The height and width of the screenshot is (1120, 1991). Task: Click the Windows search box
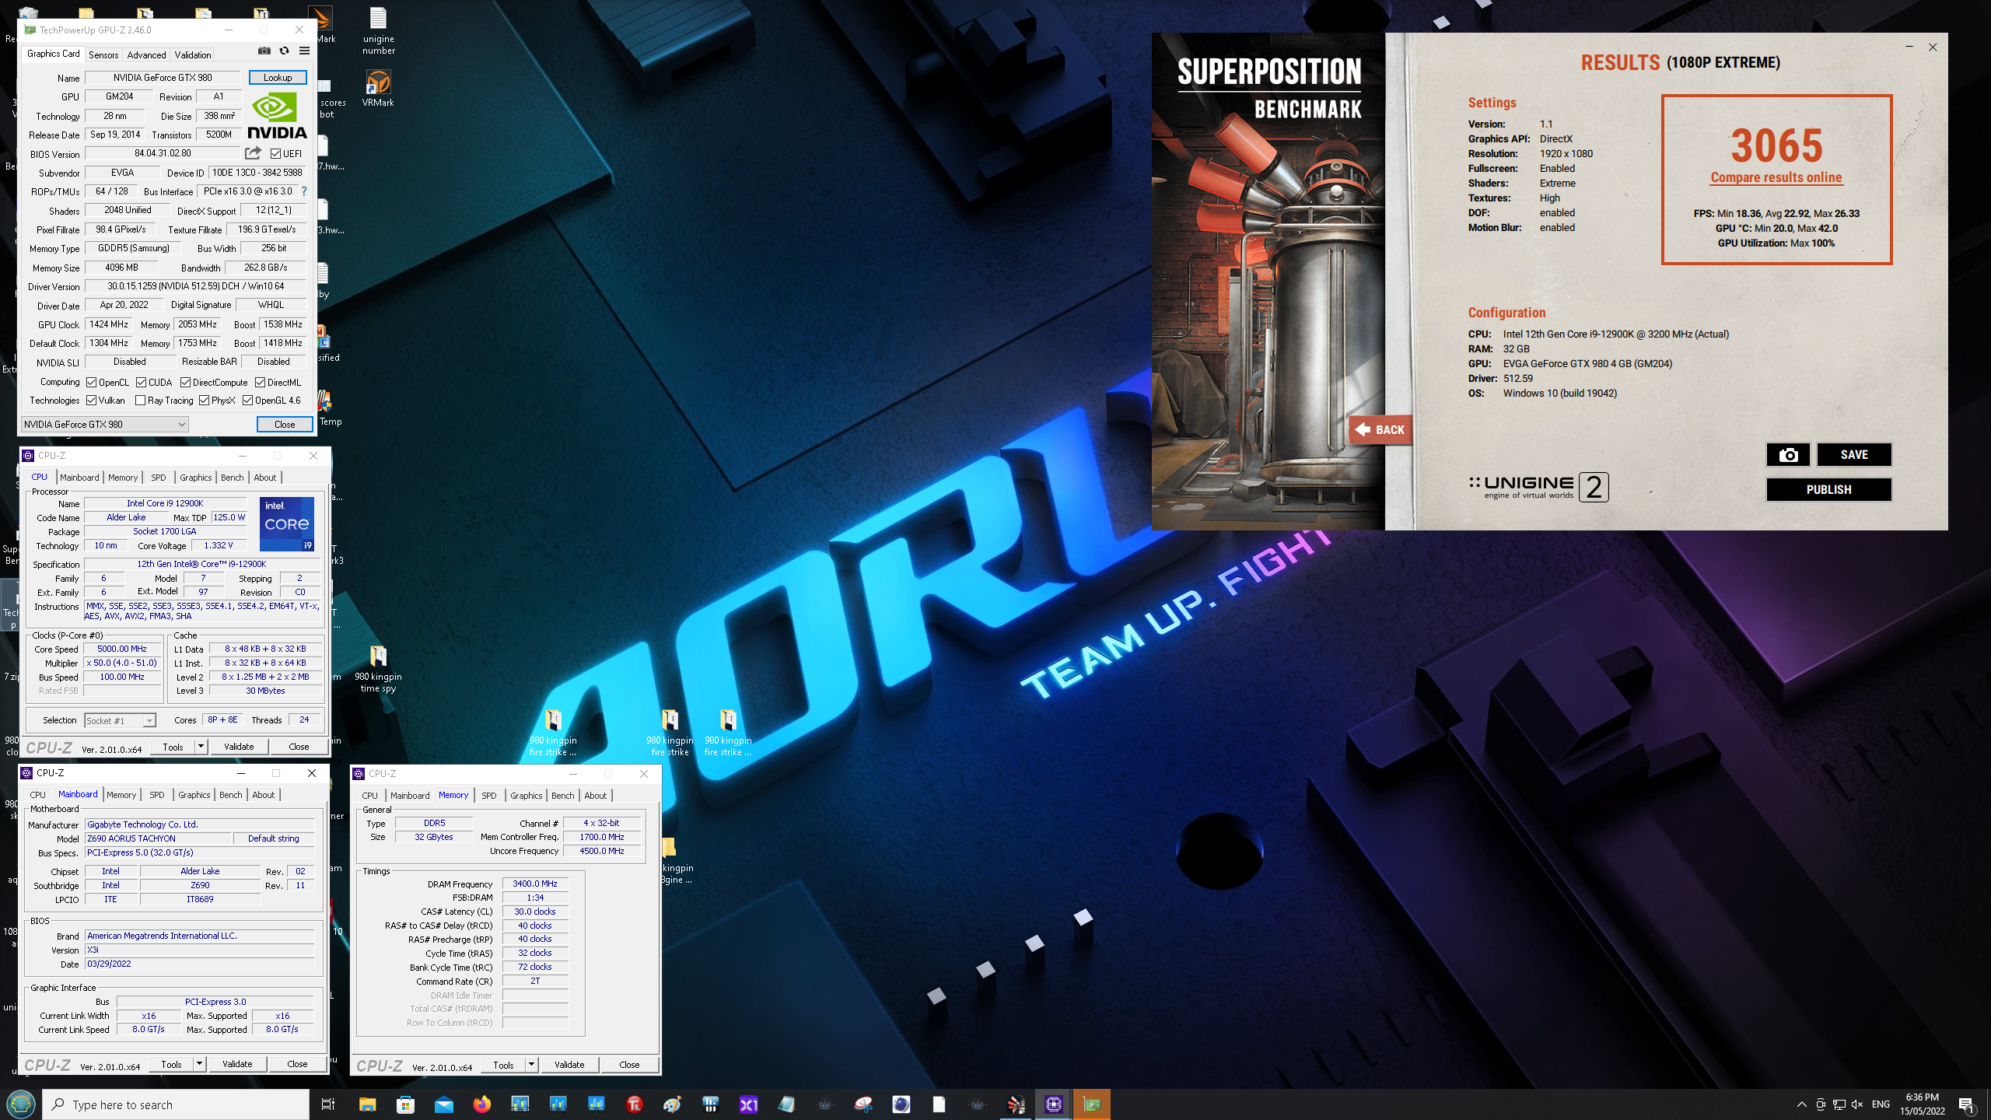(x=176, y=1104)
